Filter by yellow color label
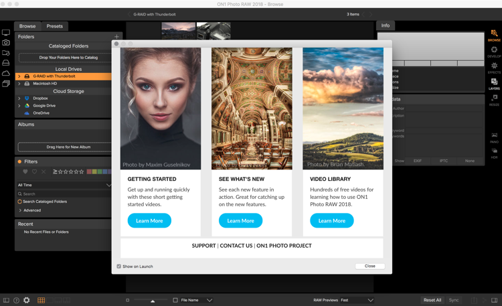The image size is (502, 306). click(x=94, y=171)
